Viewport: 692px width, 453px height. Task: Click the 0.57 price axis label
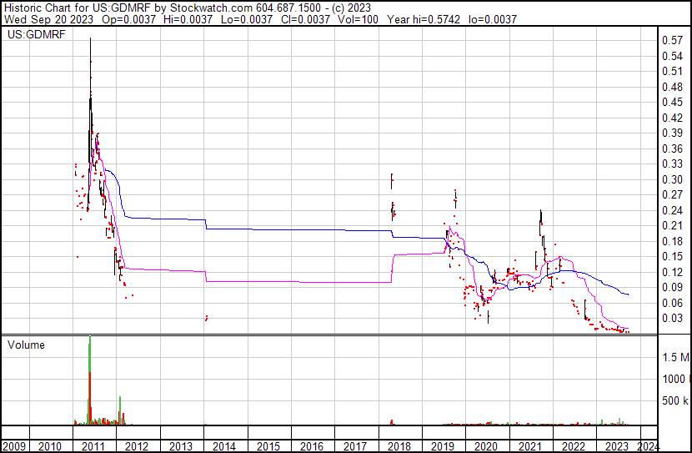tap(672, 40)
